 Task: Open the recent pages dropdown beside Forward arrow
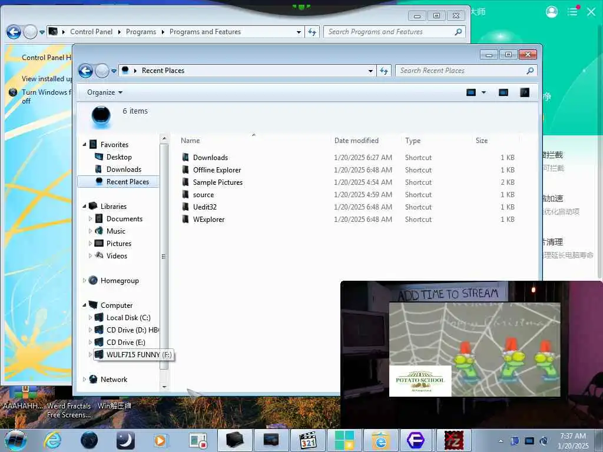(x=114, y=71)
